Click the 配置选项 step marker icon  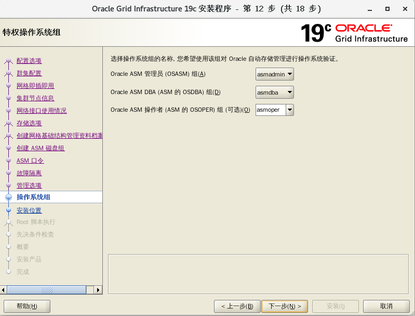8,61
